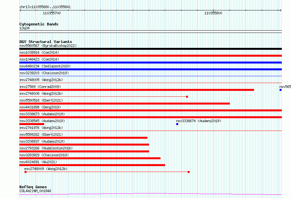Open the COL4A2|NM_001846 gene label
291x198 pixels.
(x=35, y=191)
